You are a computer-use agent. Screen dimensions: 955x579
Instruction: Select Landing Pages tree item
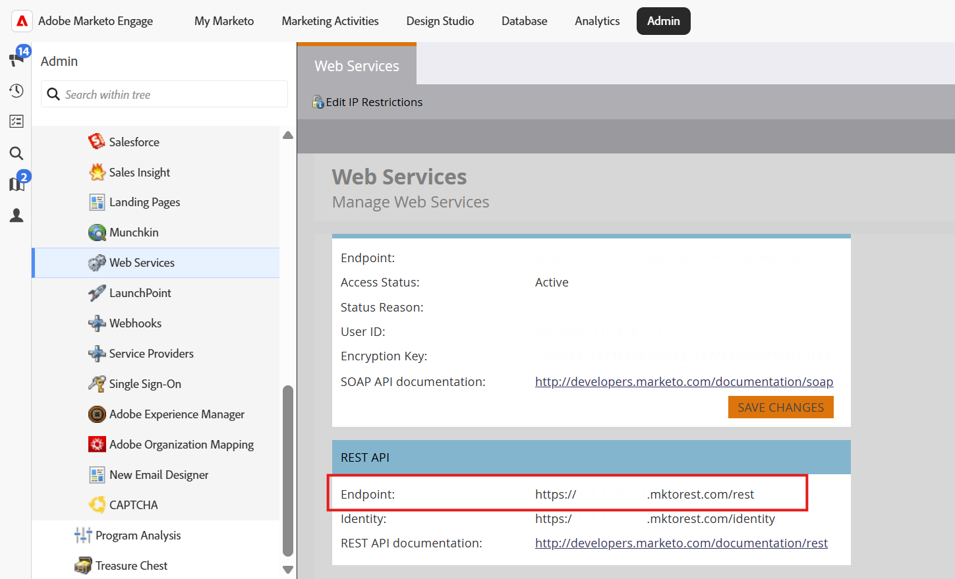click(145, 202)
